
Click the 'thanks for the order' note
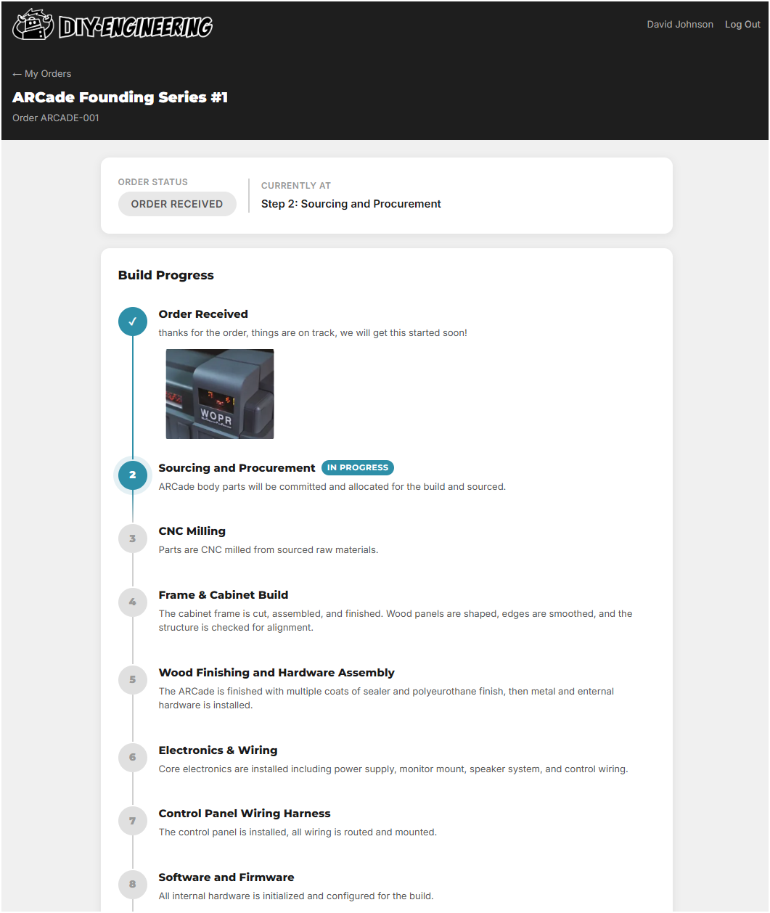coord(313,333)
